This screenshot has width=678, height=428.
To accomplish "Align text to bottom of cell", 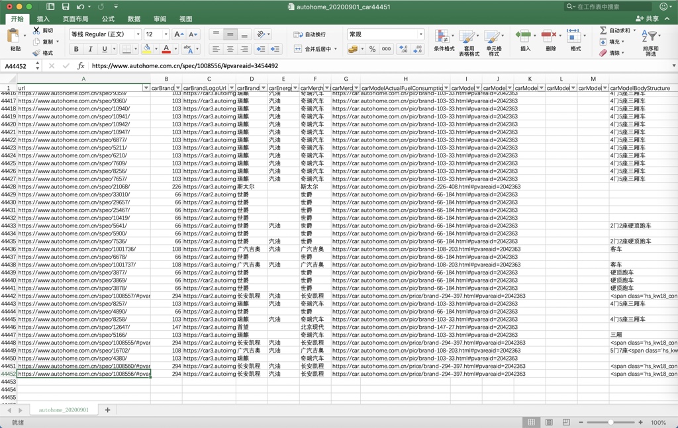I will [244, 34].
